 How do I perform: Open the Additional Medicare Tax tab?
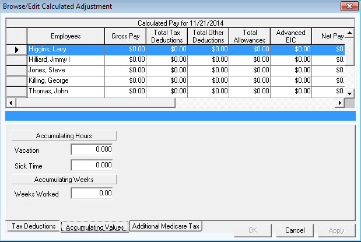click(166, 226)
